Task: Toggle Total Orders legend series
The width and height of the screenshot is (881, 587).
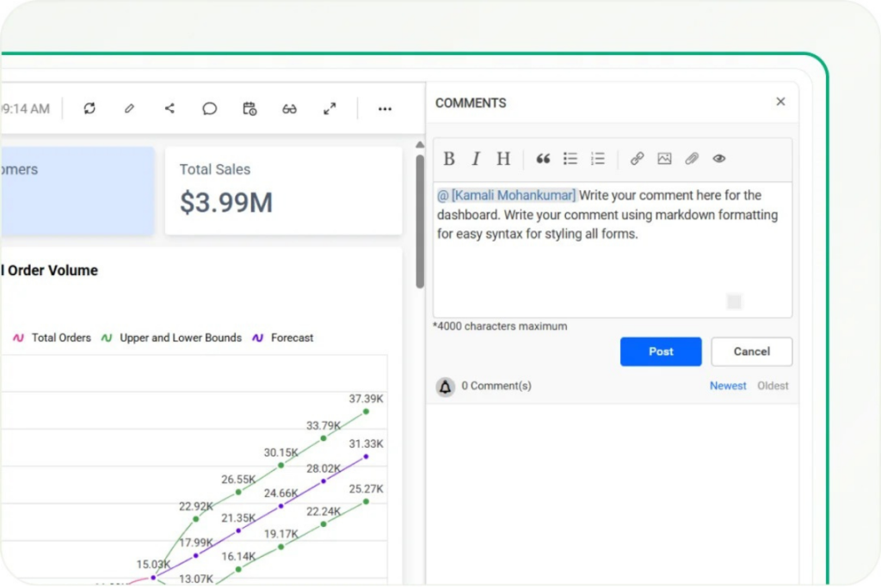Action: (52, 338)
